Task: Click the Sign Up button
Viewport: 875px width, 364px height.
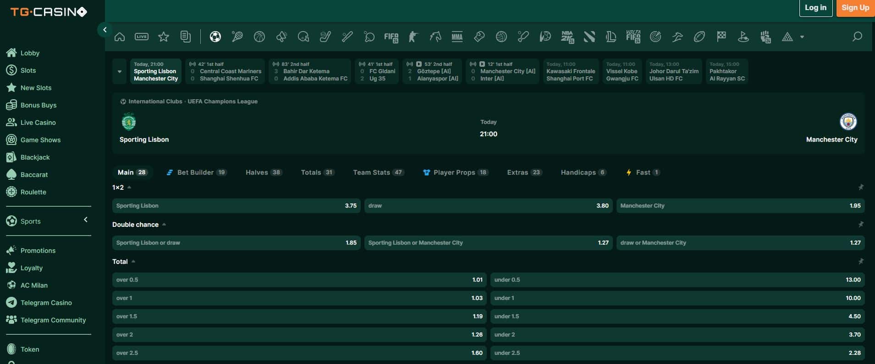Action: 855,8
